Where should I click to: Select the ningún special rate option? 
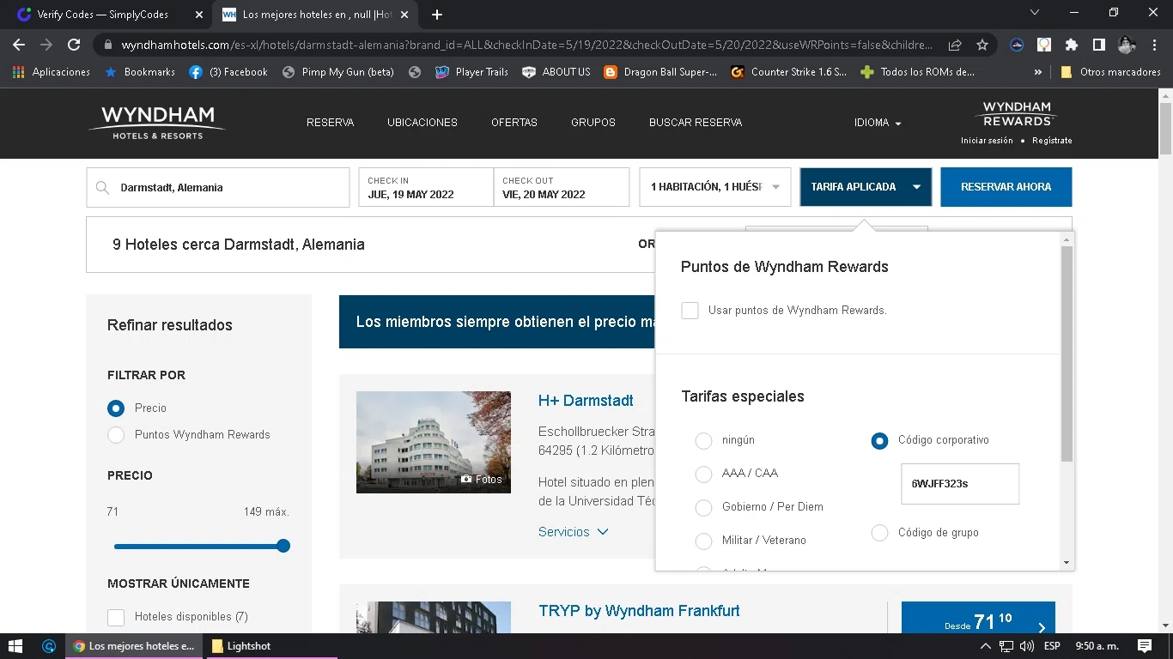(x=703, y=441)
